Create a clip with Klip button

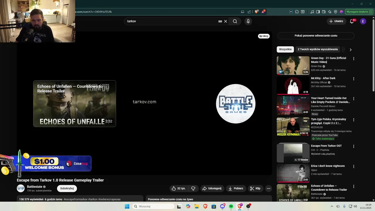(x=255, y=188)
